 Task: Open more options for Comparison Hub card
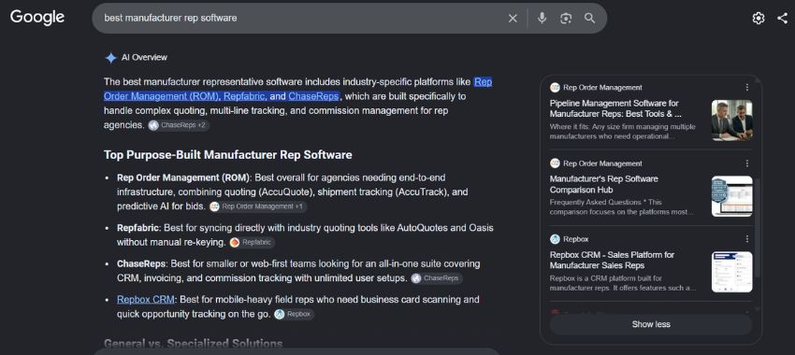(747, 163)
